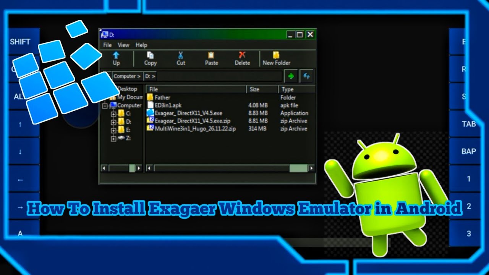Click the 'Folder' type cell

coord(288,97)
